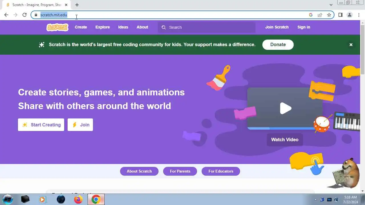Go back in browser
This screenshot has height=205, width=365.
tap(6, 15)
